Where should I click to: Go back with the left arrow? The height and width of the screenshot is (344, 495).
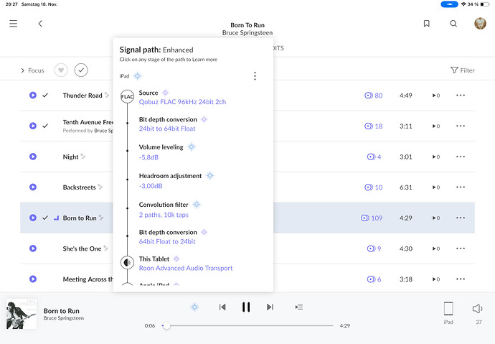click(40, 24)
